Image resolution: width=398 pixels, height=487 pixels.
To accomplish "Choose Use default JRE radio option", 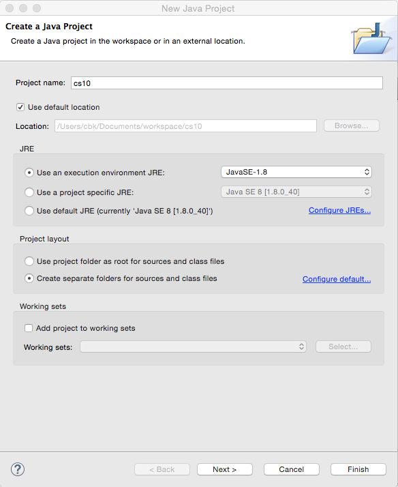I will (29, 211).
